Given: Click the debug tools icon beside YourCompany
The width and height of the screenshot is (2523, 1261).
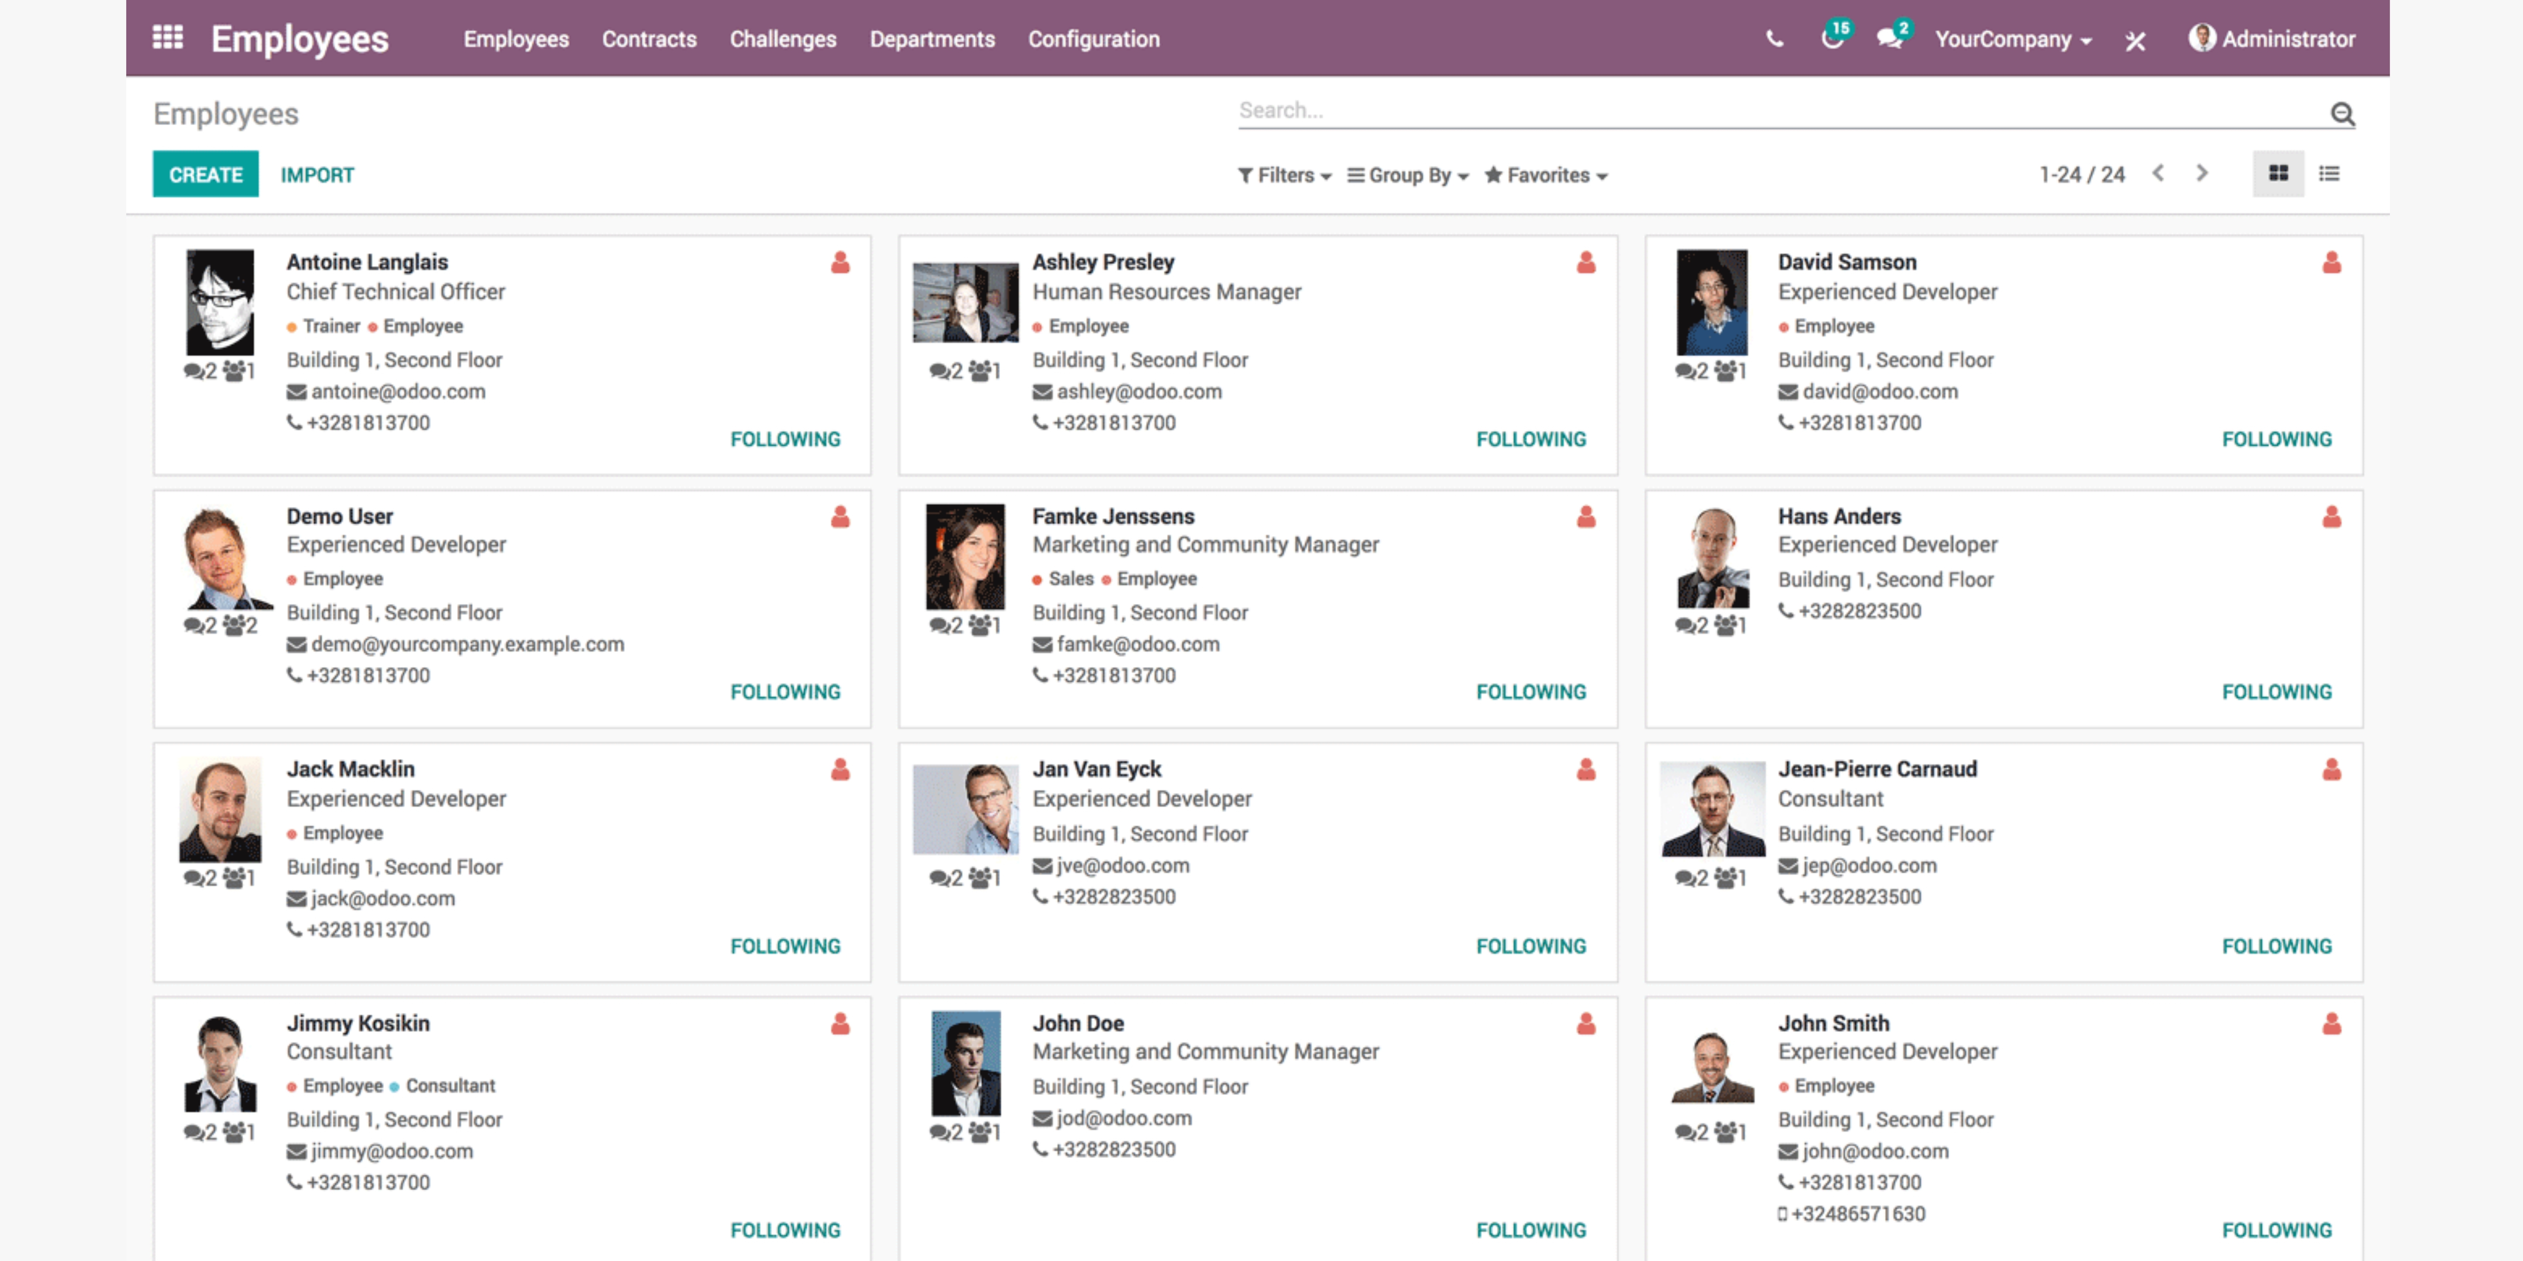Looking at the screenshot, I should pos(2135,40).
